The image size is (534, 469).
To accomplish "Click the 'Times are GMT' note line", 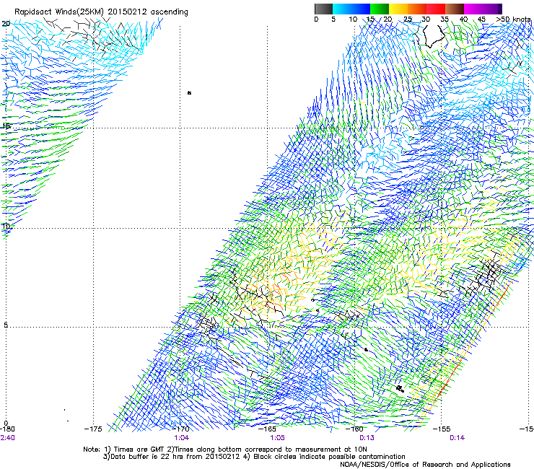I will [x=225, y=450].
